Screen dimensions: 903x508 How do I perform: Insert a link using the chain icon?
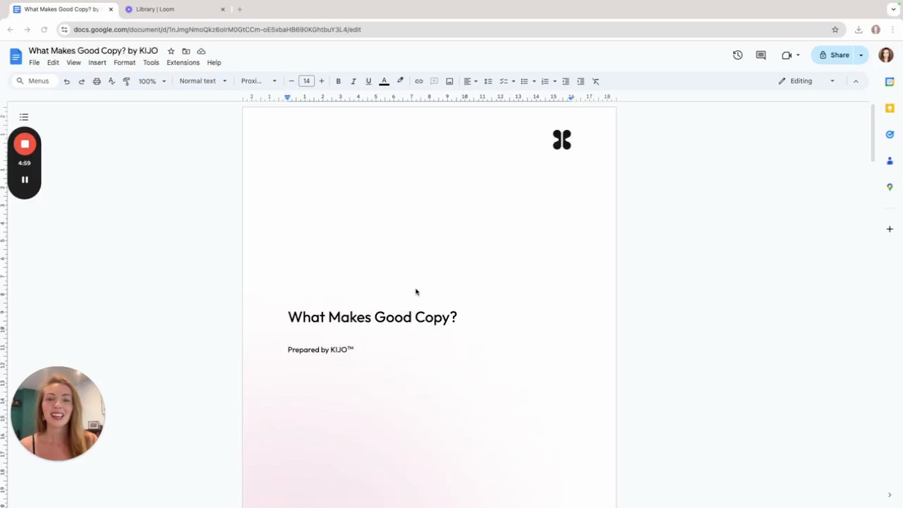[x=418, y=81]
